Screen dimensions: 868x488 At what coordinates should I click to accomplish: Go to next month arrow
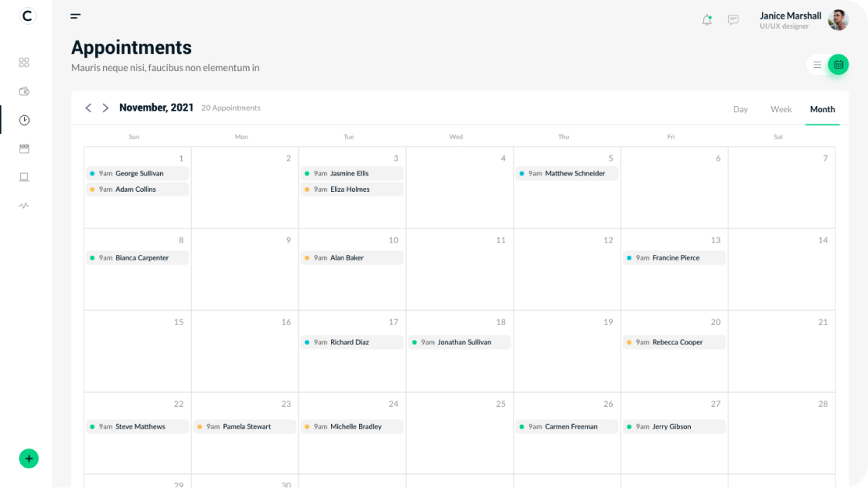click(105, 108)
